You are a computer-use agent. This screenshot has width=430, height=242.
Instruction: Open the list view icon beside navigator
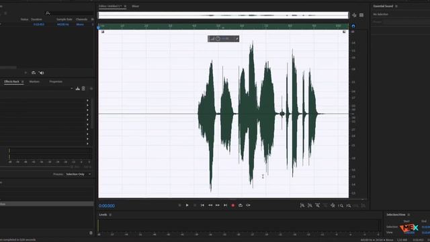361,15
